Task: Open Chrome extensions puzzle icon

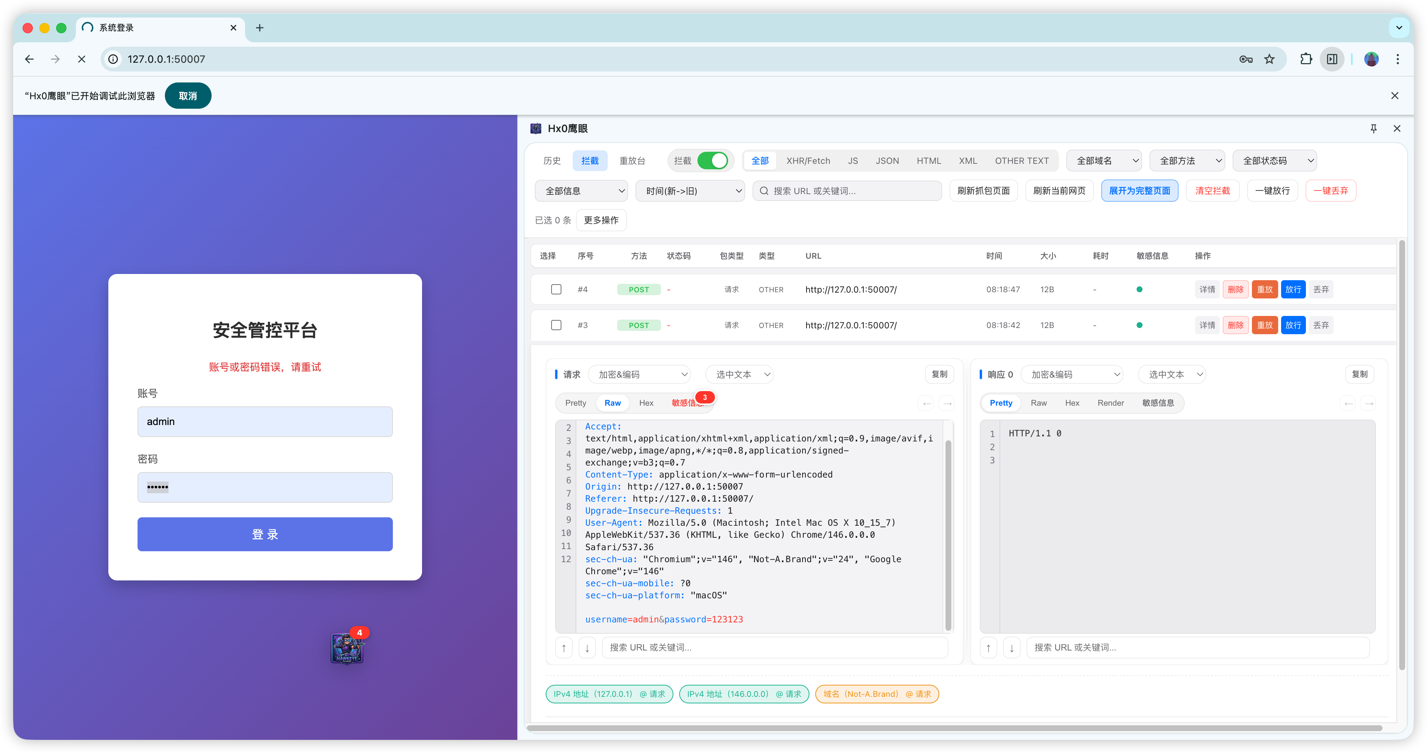Action: pos(1306,59)
